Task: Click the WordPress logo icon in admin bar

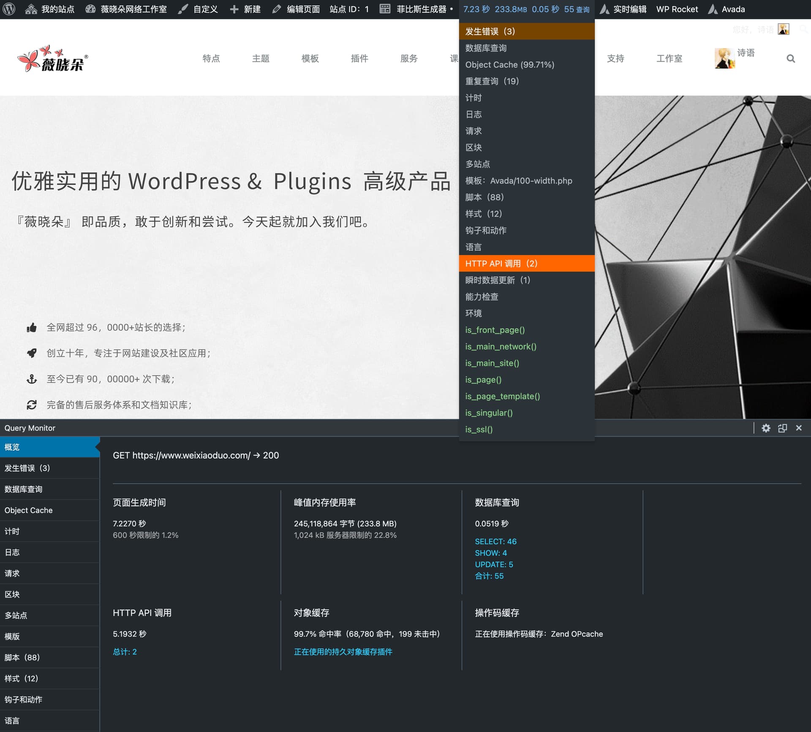Action: click(9, 9)
